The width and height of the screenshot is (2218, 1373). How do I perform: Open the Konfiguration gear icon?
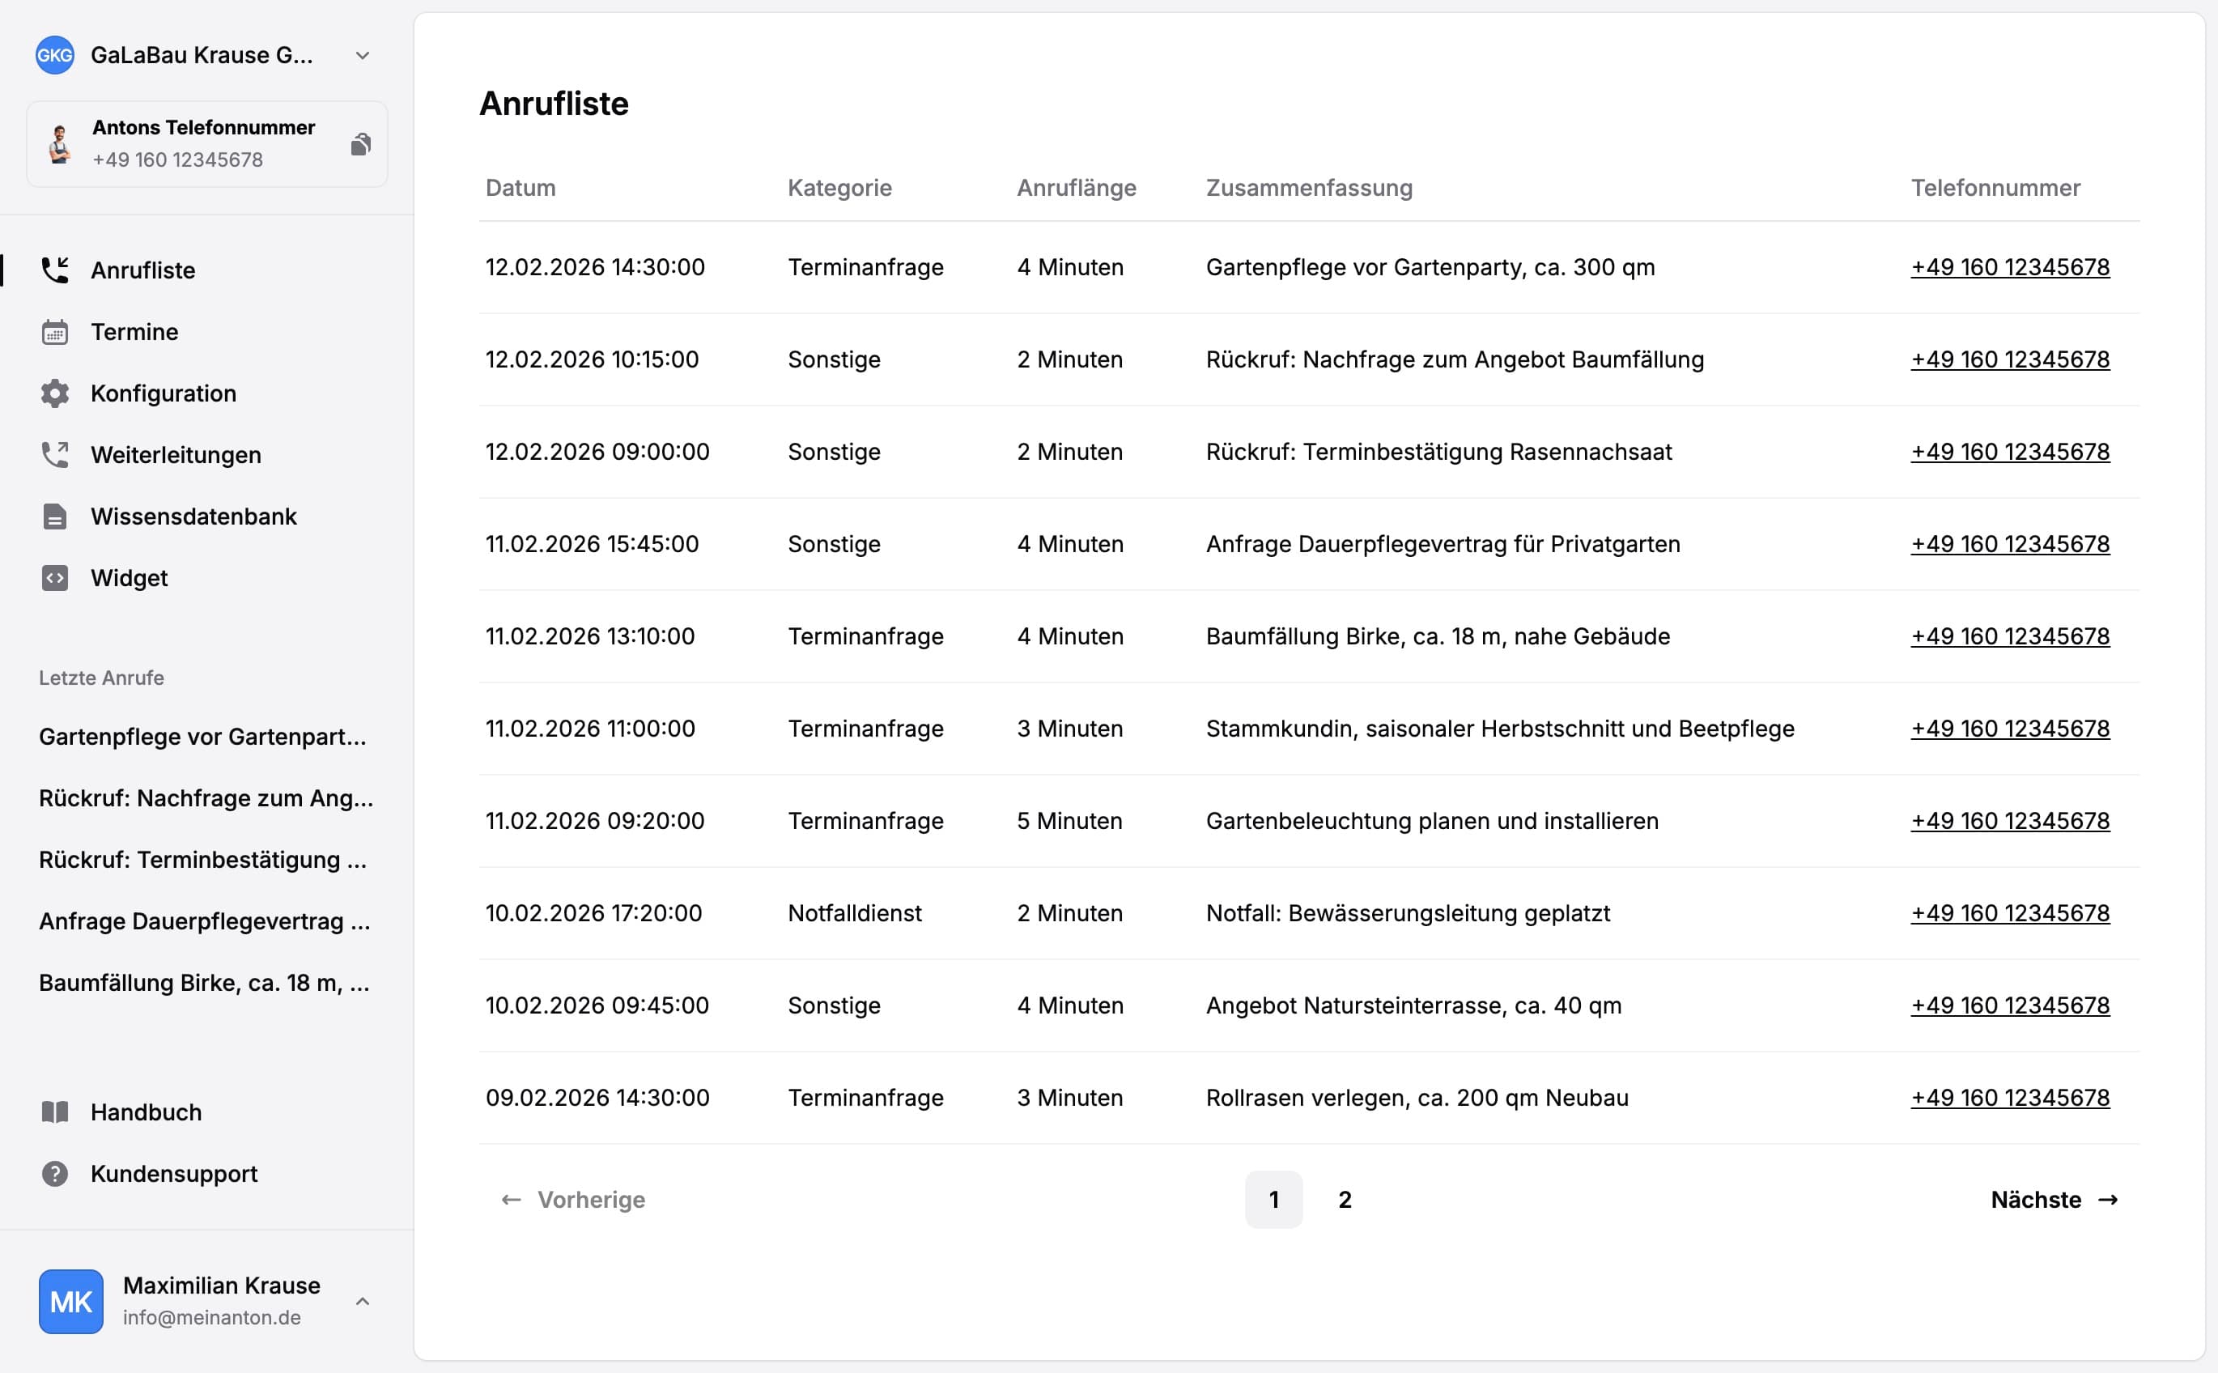click(54, 393)
